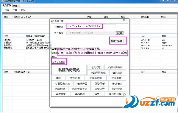Click the 如何申请专利 ad link
Screen dimensions: 178x113
click(115, 67)
